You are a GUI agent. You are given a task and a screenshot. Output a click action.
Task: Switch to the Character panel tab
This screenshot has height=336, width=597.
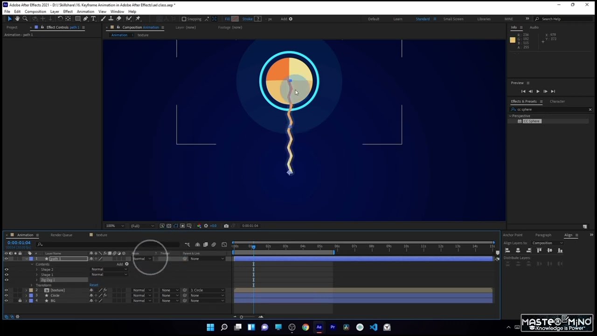pos(557,101)
